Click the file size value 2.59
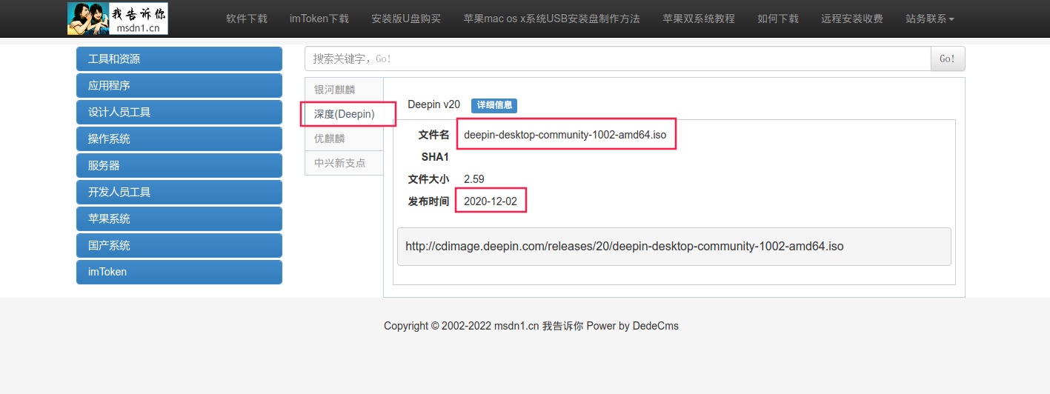This screenshot has width=1050, height=394. pyautogui.click(x=474, y=179)
